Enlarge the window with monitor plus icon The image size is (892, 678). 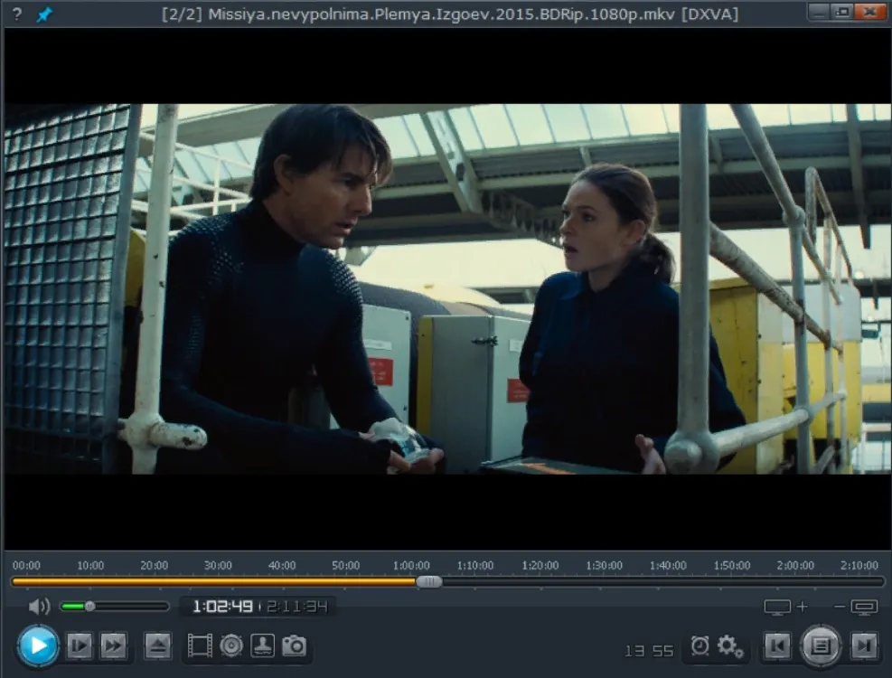pos(785,607)
